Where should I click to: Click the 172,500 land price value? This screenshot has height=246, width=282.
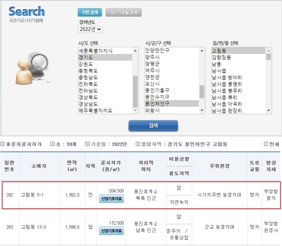116,223
